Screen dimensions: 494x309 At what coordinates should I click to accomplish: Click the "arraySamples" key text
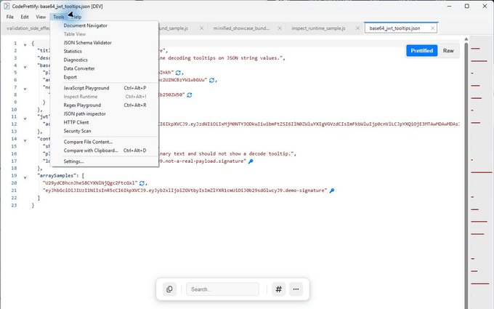tap(57, 176)
